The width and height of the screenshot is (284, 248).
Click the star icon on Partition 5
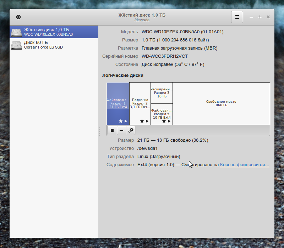(x=164, y=121)
